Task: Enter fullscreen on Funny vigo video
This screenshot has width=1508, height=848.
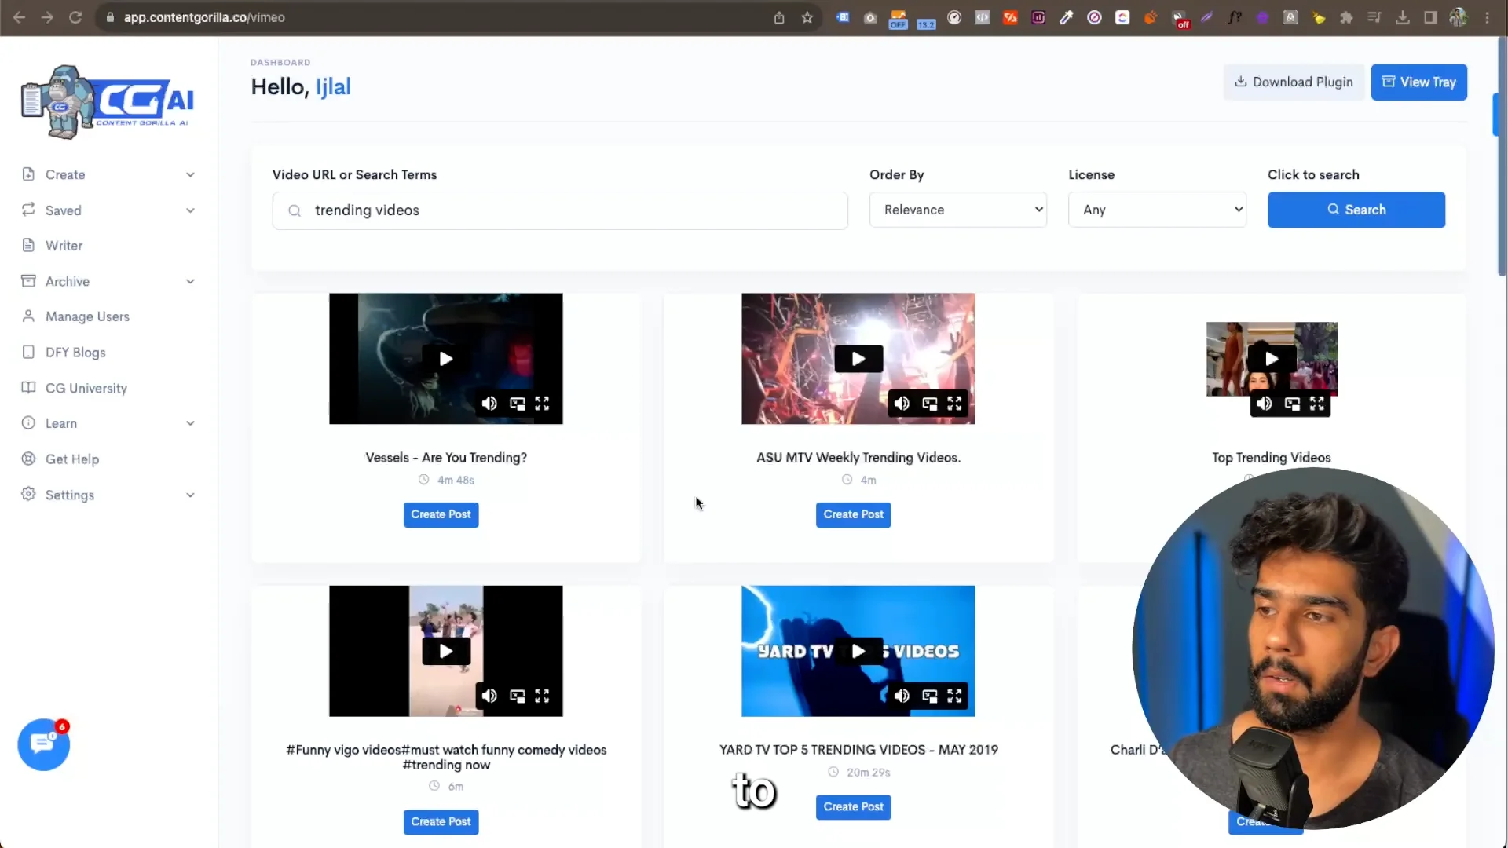Action: point(543,696)
